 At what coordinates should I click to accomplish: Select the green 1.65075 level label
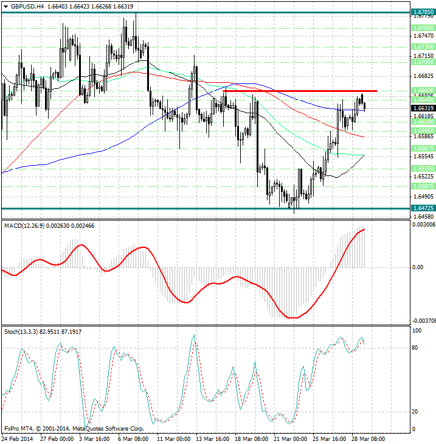pos(423,186)
